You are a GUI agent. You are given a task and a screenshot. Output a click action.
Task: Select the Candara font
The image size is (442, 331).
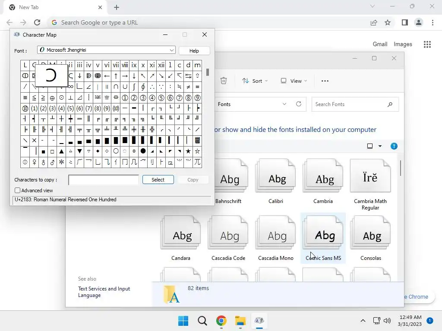coord(181,238)
